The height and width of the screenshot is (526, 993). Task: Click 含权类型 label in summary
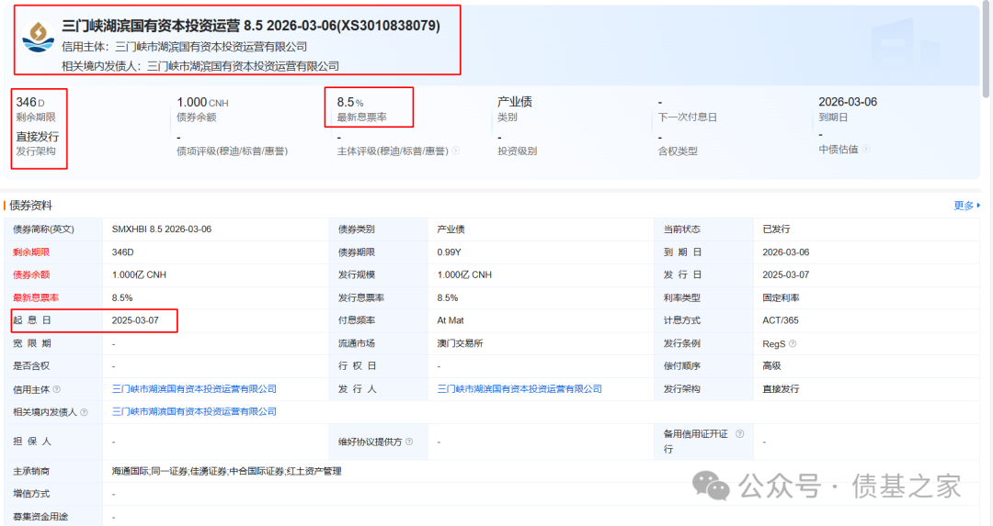click(678, 151)
